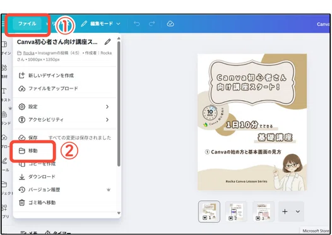This screenshot has height=235, width=332.
Task: Click the accessibility person icon
Action: pyautogui.click(x=22, y=119)
